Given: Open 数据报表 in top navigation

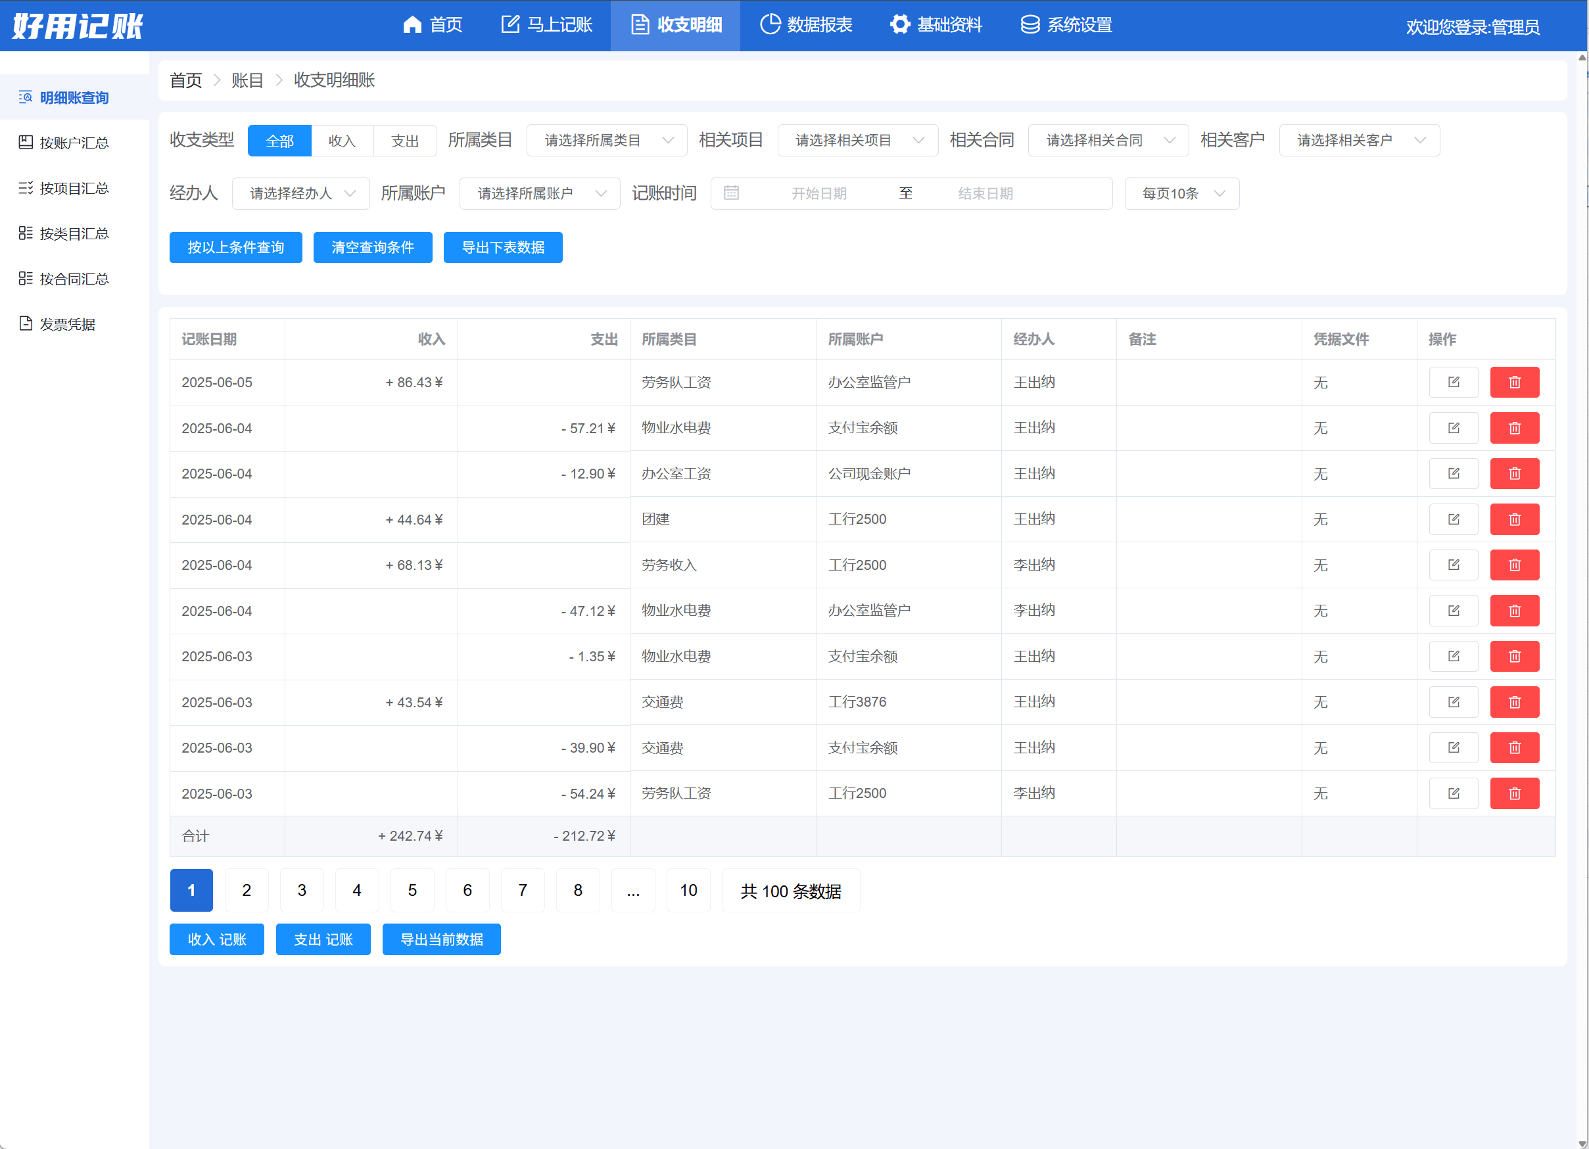Looking at the screenshot, I should click(x=806, y=25).
